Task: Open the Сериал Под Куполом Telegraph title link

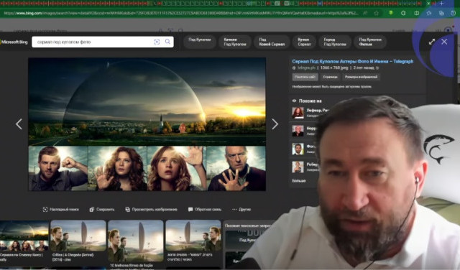Action: point(353,61)
